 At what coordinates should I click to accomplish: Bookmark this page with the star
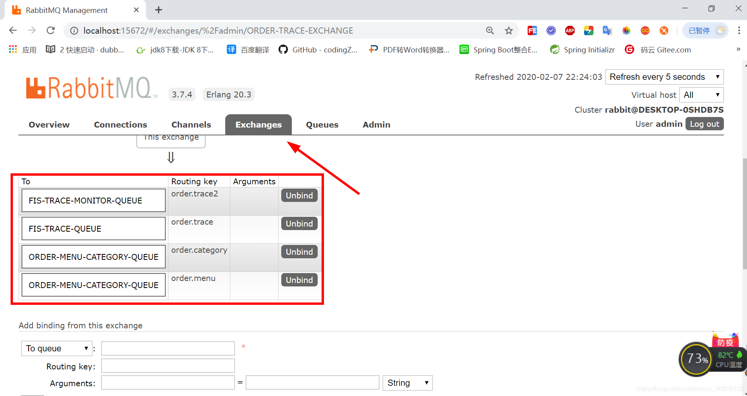pyautogui.click(x=508, y=31)
